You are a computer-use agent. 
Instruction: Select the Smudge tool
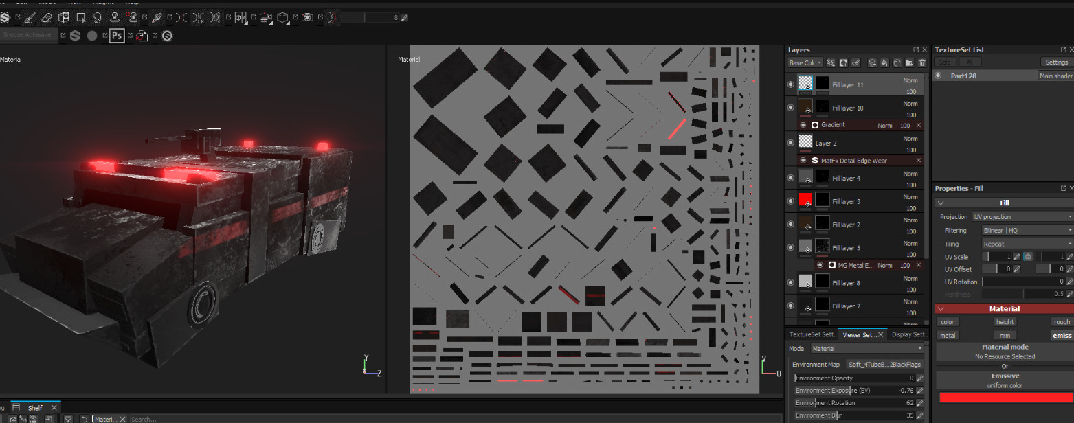tap(98, 17)
